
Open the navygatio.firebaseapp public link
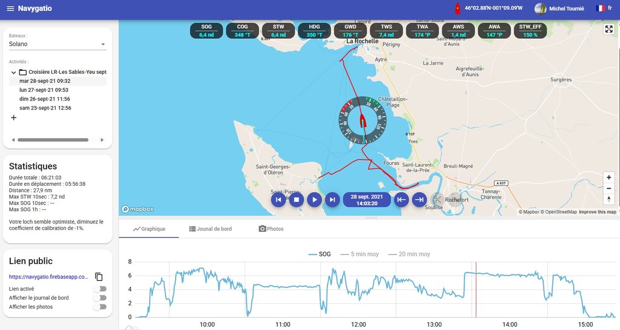(x=48, y=277)
